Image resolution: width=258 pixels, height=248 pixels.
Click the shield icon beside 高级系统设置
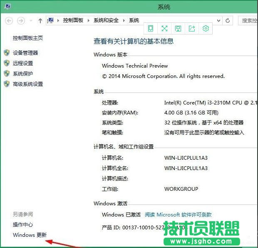click(x=7, y=84)
